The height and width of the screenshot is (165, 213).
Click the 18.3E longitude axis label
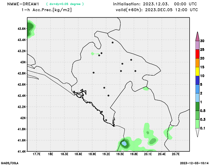coord(64,154)
